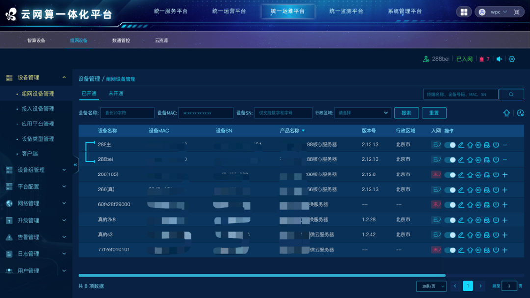This screenshot has width=530, height=298.
Task: Click the edit pencil icon for 288主
Action: [461, 145]
